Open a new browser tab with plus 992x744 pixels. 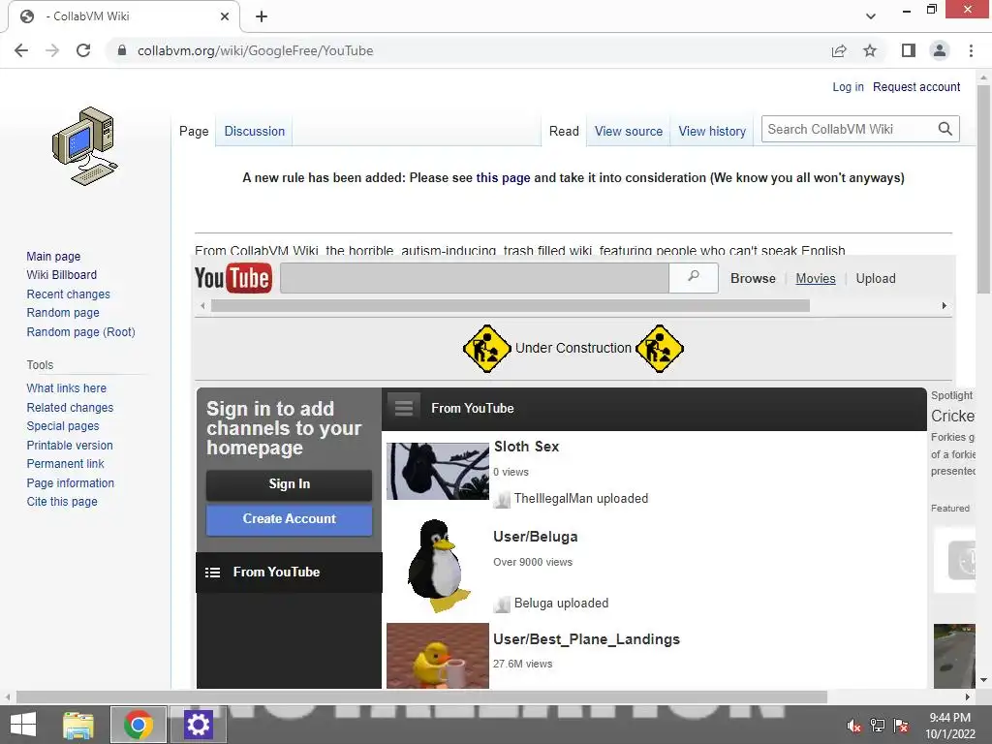click(x=262, y=16)
